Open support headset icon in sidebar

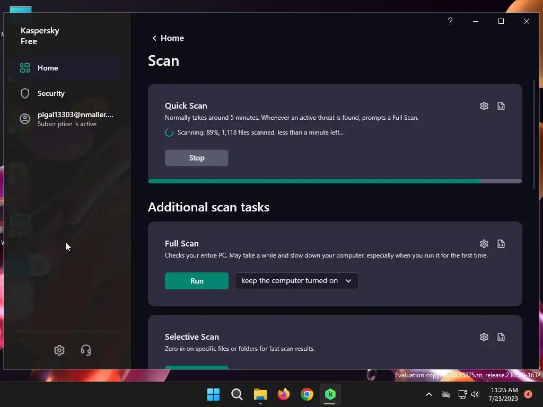coord(86,350)
